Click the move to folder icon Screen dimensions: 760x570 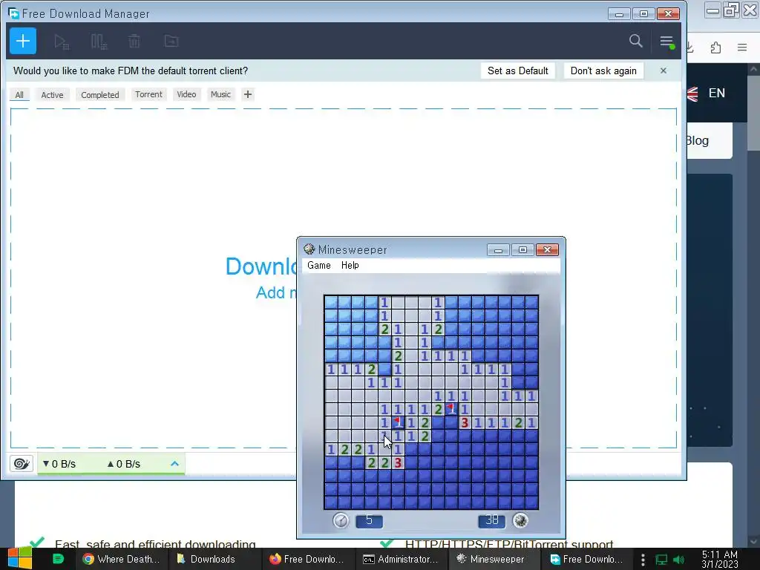tap(171, 42)
